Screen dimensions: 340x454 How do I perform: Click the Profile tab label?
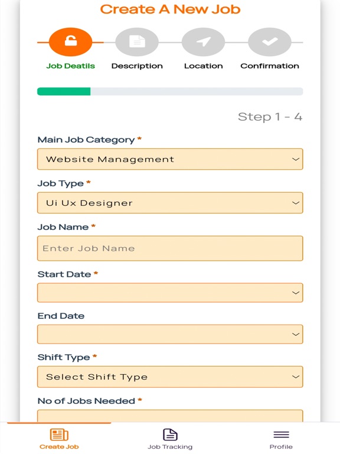click(x=281, y=447)
